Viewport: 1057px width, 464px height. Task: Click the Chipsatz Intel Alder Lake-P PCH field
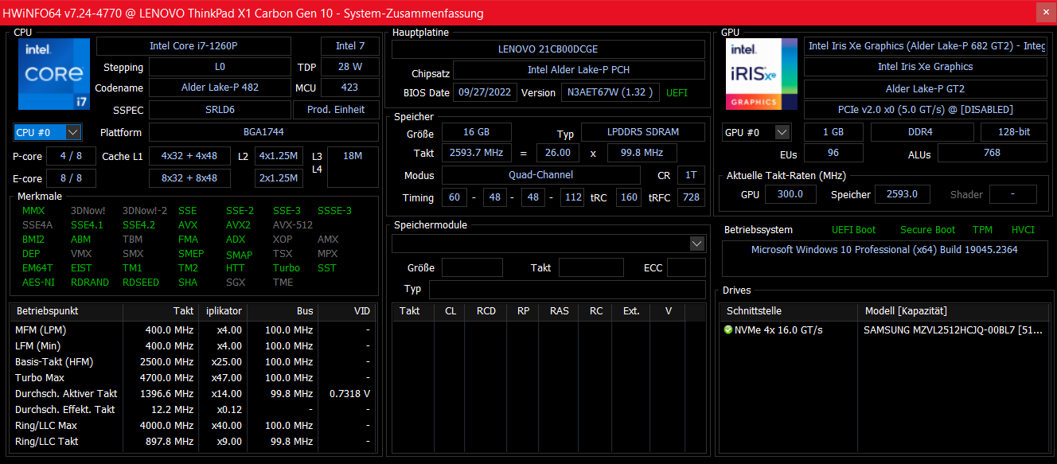point(579,70)
